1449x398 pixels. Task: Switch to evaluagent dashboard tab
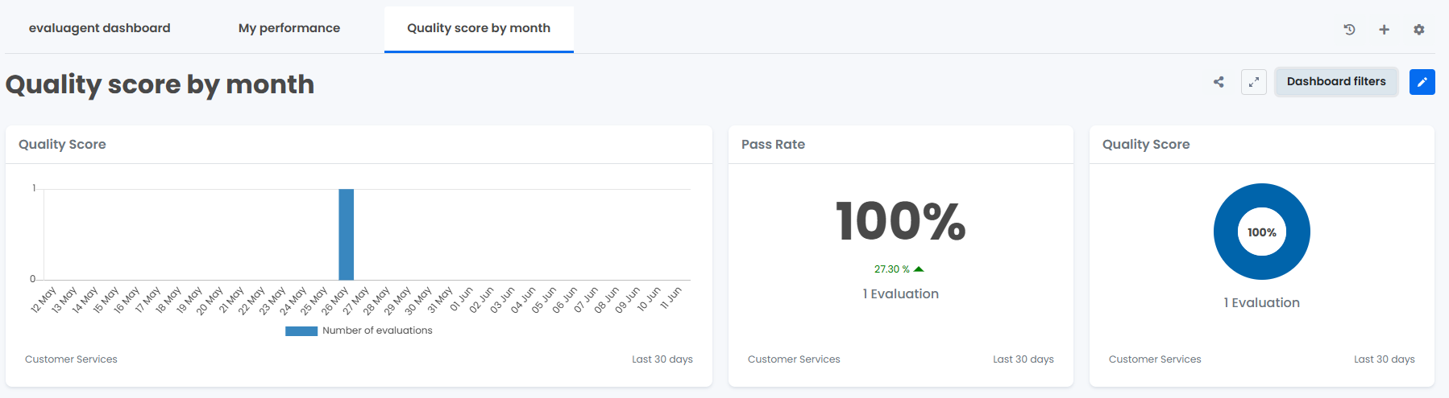coord(100,28)
